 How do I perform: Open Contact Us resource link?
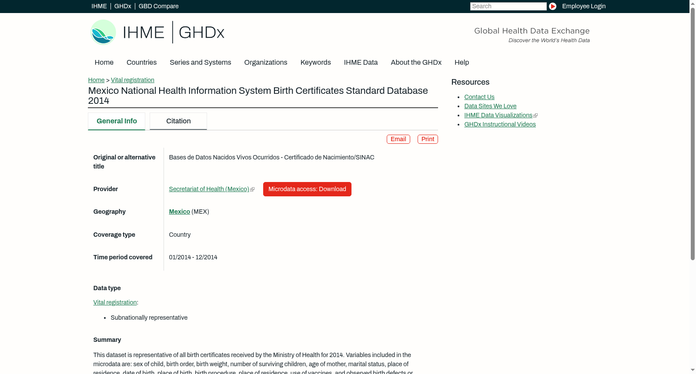[479, 97]
